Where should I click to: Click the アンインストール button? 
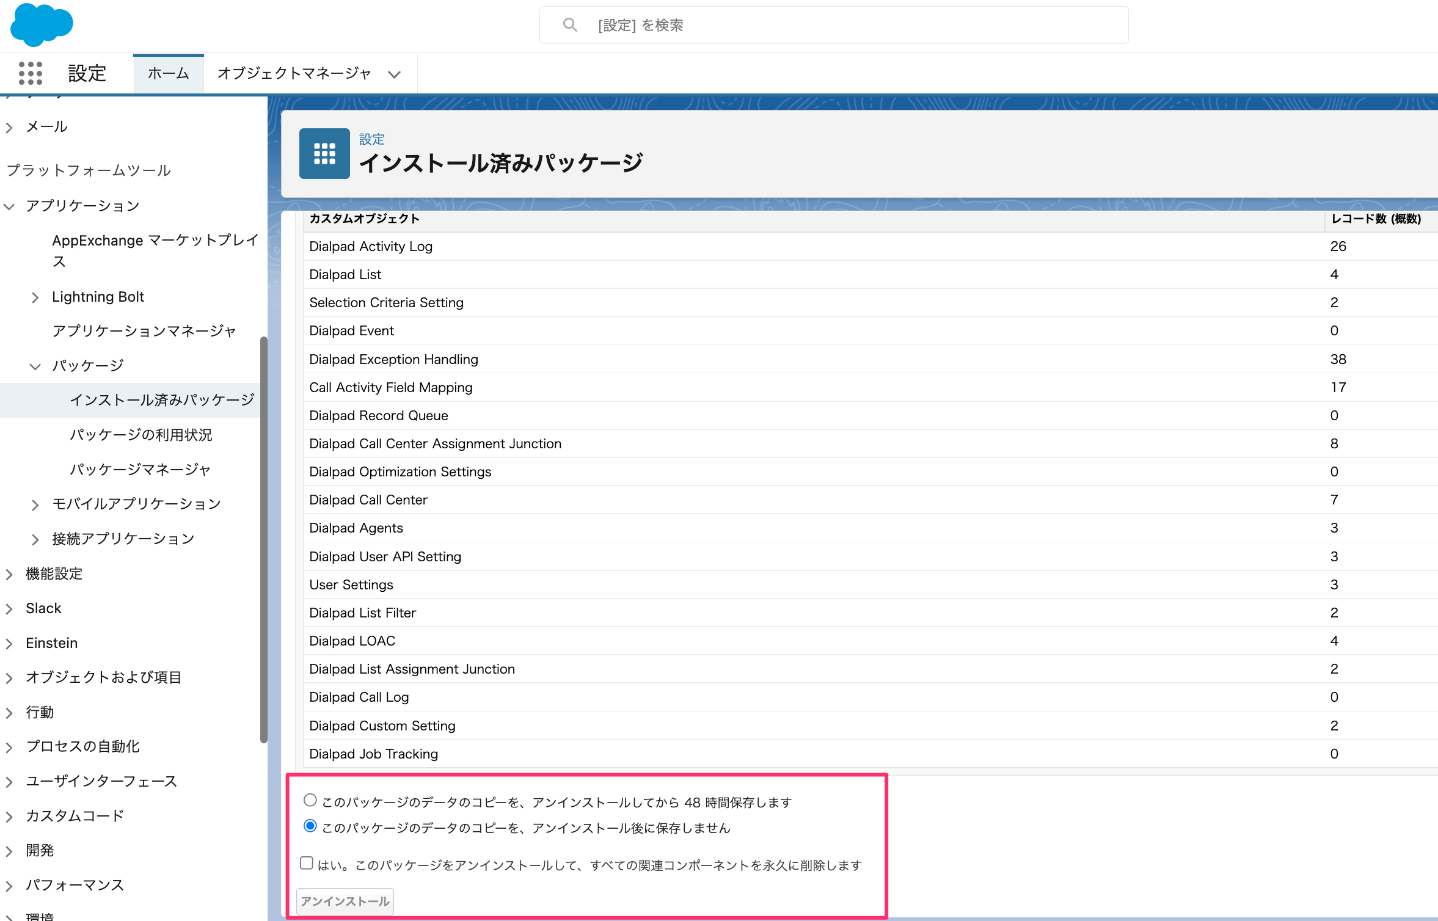coord(345,901)
